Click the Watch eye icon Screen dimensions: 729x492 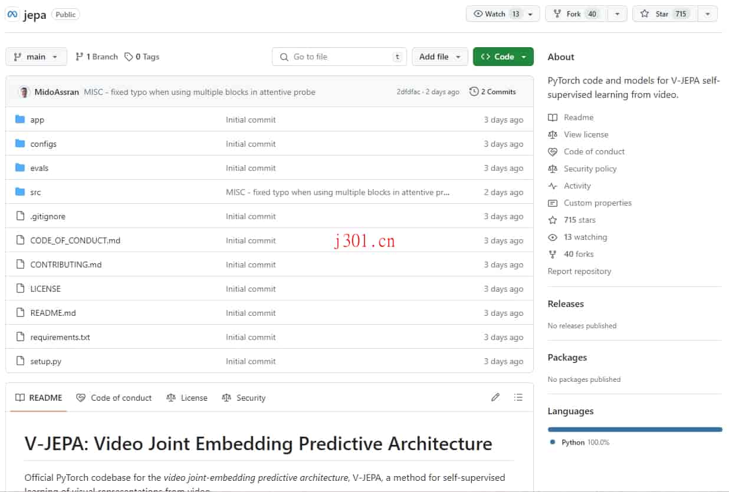(x=479, y=14)
